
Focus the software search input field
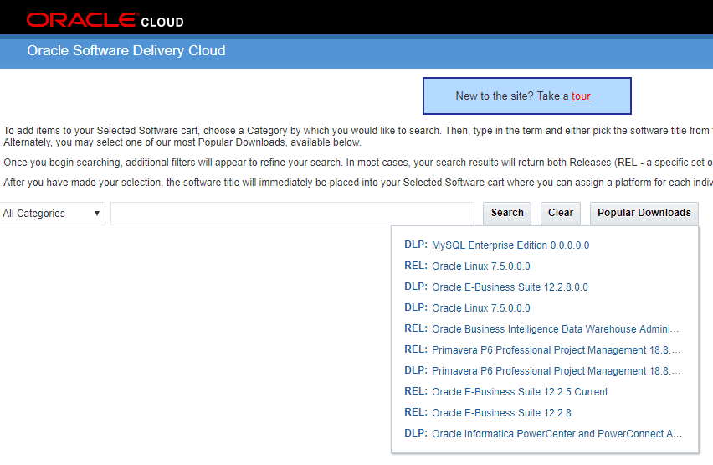pyautogui.click(x=292, y=214)
